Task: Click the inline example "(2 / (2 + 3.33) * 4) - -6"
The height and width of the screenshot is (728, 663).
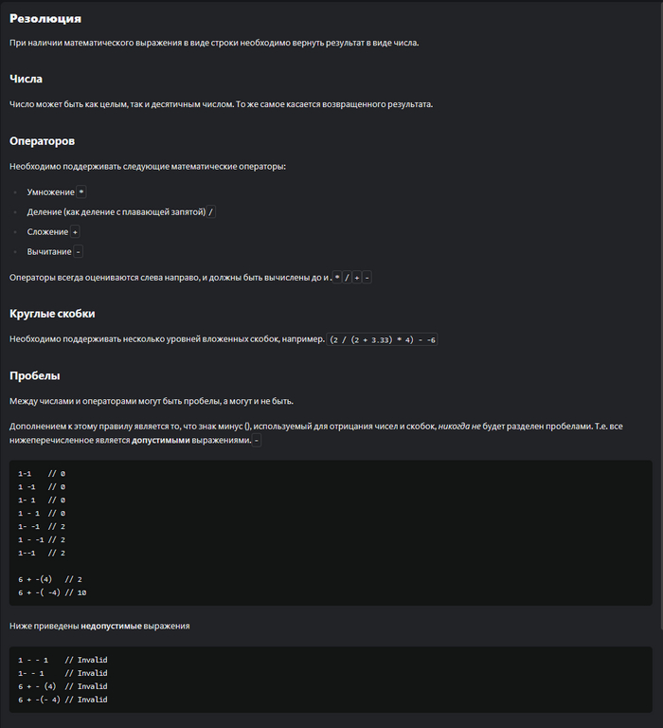Action: (x=383, y=339)
